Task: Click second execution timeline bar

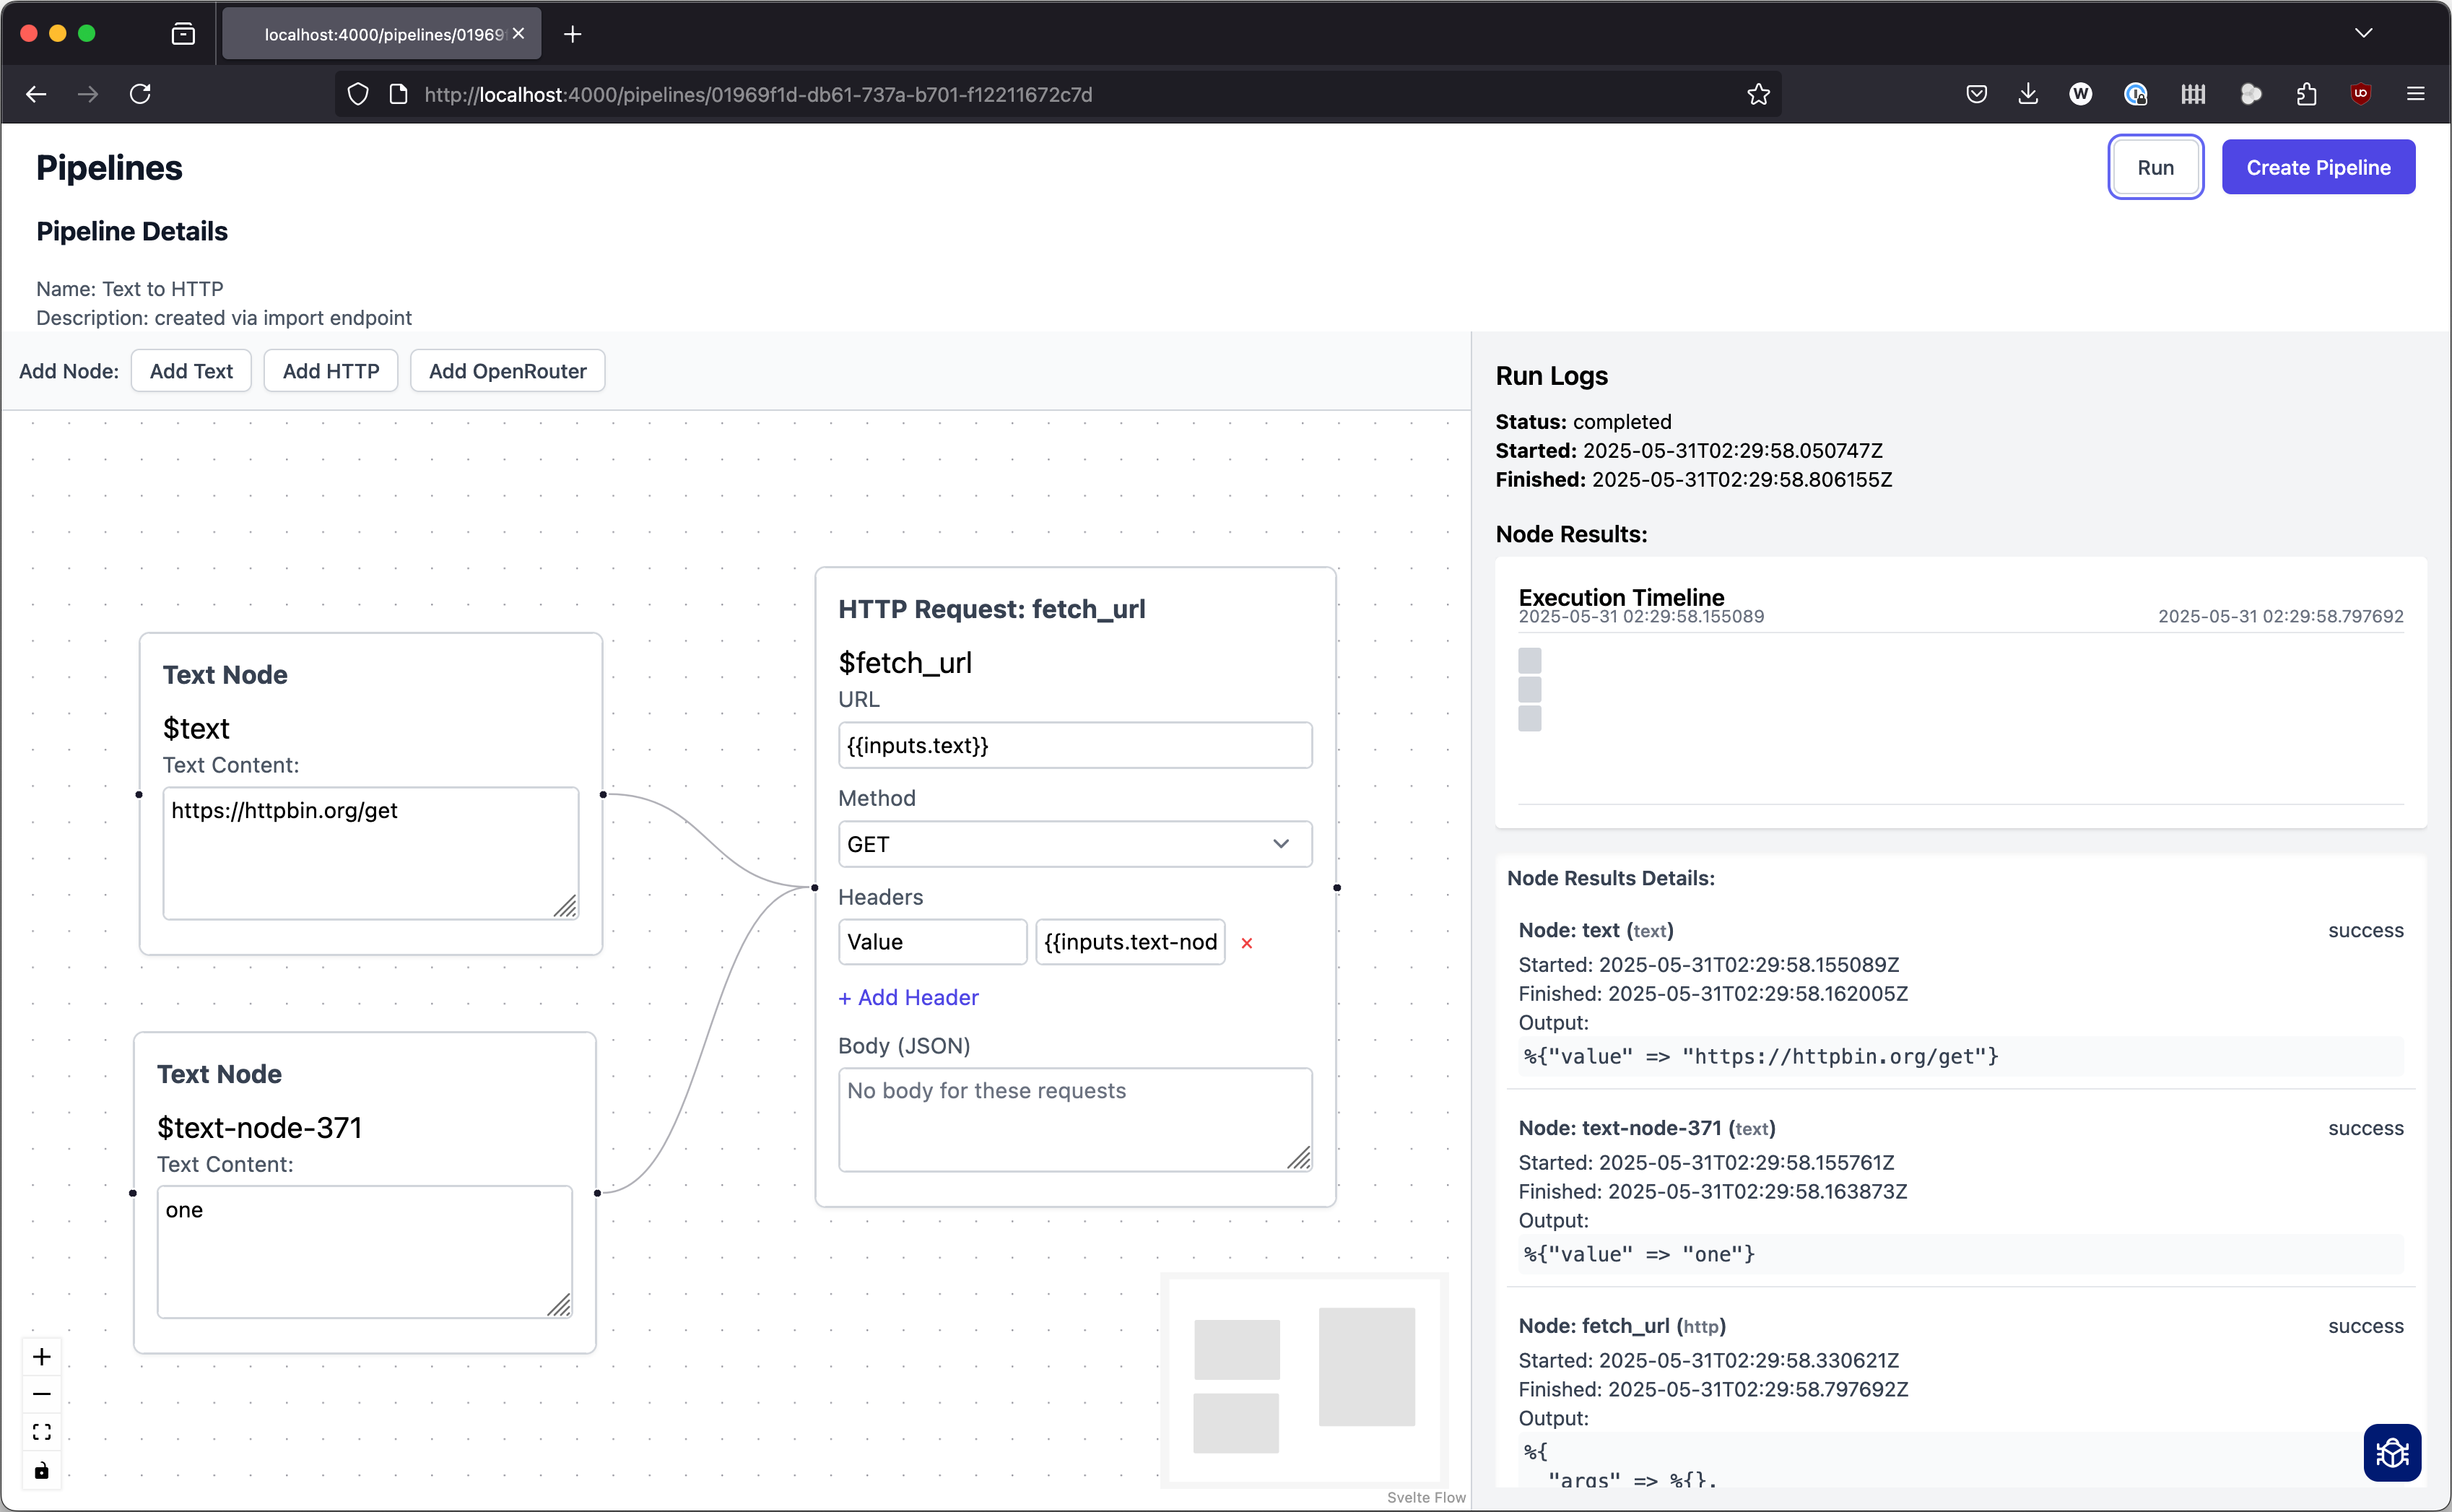Action: [1529, 689]
